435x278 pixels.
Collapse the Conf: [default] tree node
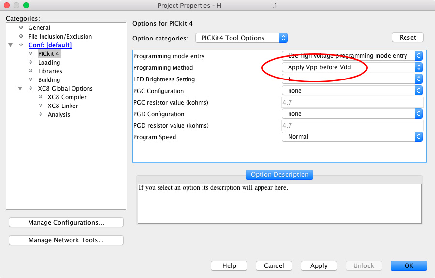[x=11, y=45]
